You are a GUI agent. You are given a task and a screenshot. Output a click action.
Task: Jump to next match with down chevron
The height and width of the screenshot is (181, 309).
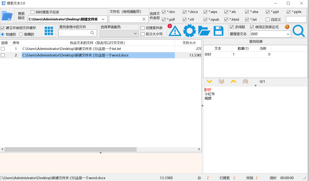point(209,82)
